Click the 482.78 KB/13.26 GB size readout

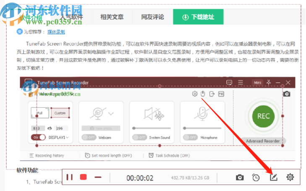pos(190,178)
